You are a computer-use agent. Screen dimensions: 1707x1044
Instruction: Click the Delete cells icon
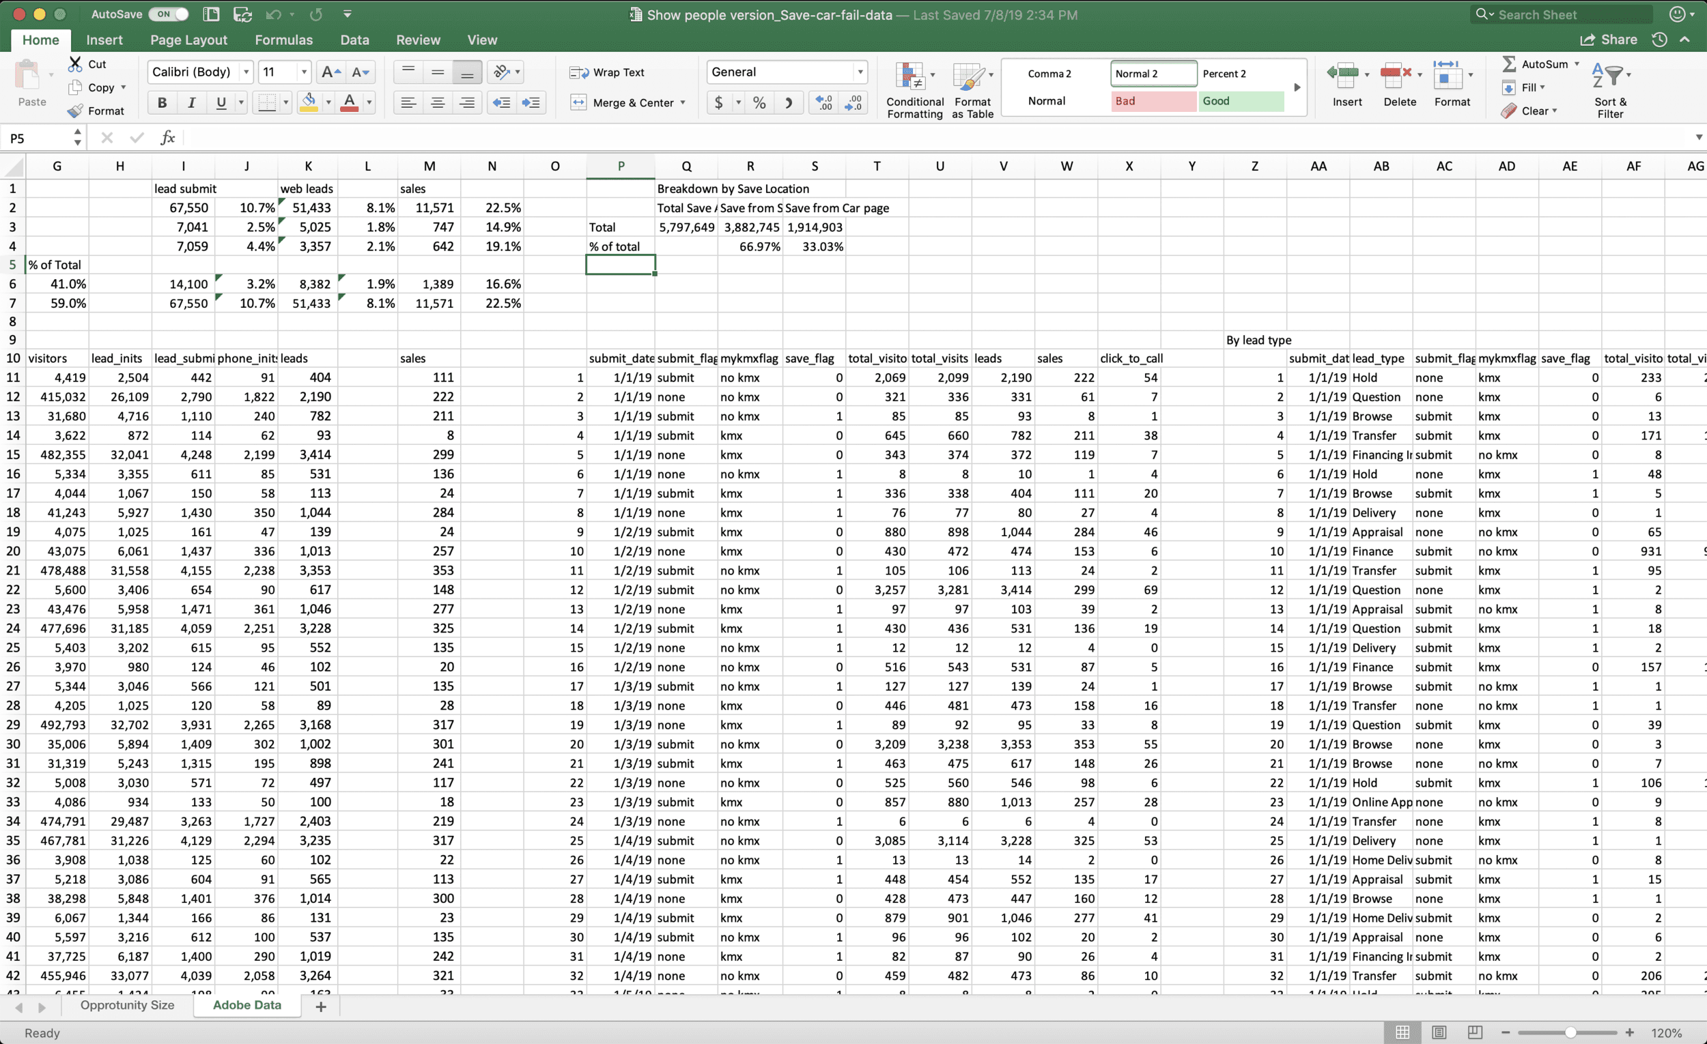coord(1395,75)
